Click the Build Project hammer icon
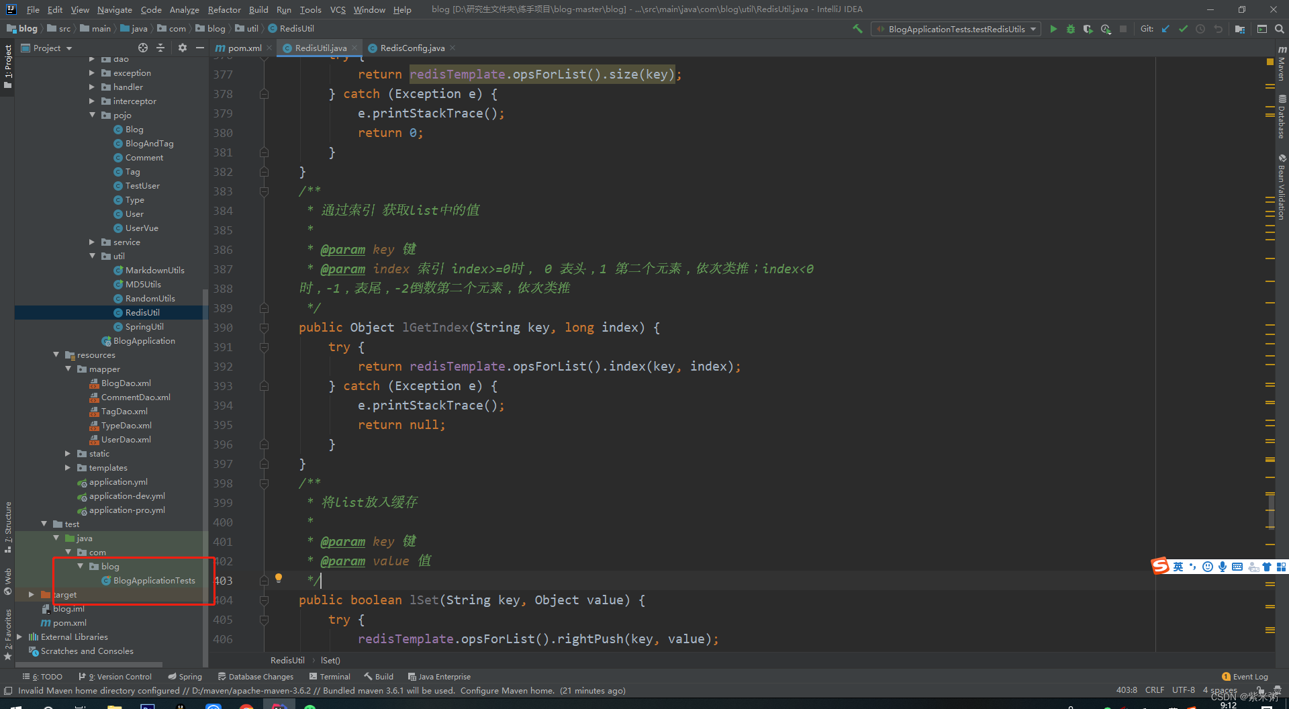1289x709 pixels. [x=857, y=29]
